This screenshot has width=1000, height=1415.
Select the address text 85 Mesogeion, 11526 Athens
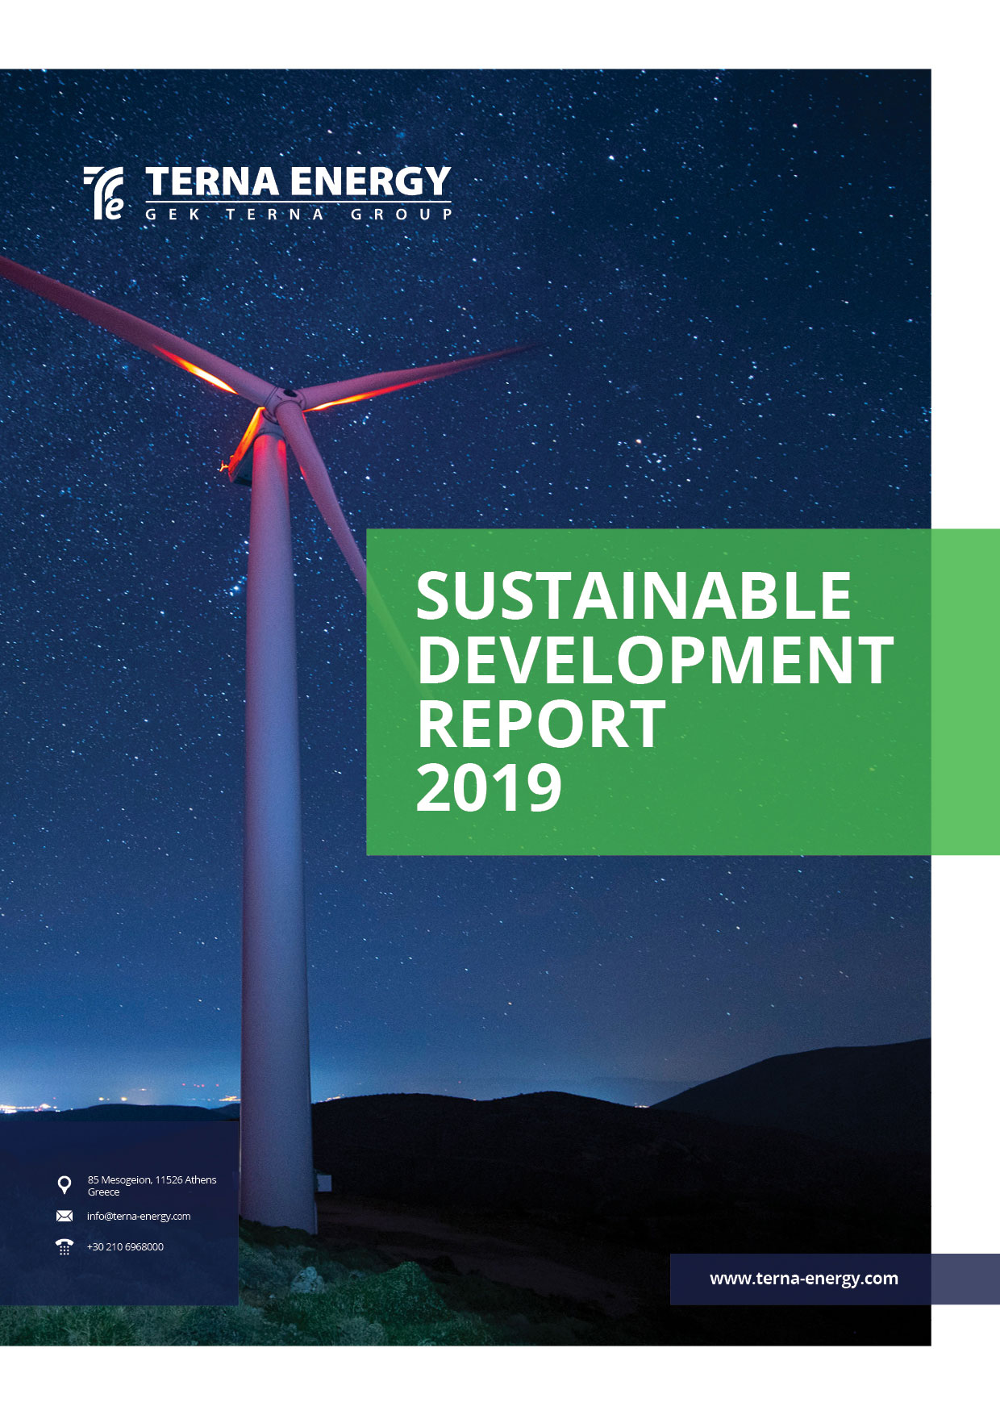(152, 1179)
